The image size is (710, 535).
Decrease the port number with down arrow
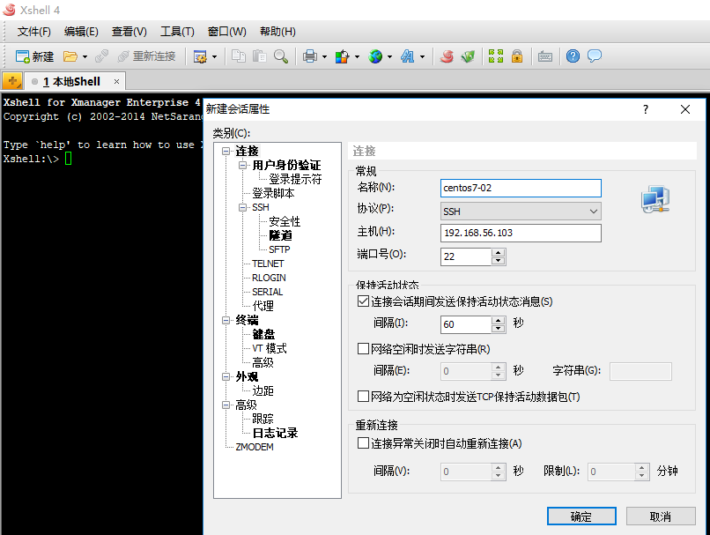click(x=498, y=261)
